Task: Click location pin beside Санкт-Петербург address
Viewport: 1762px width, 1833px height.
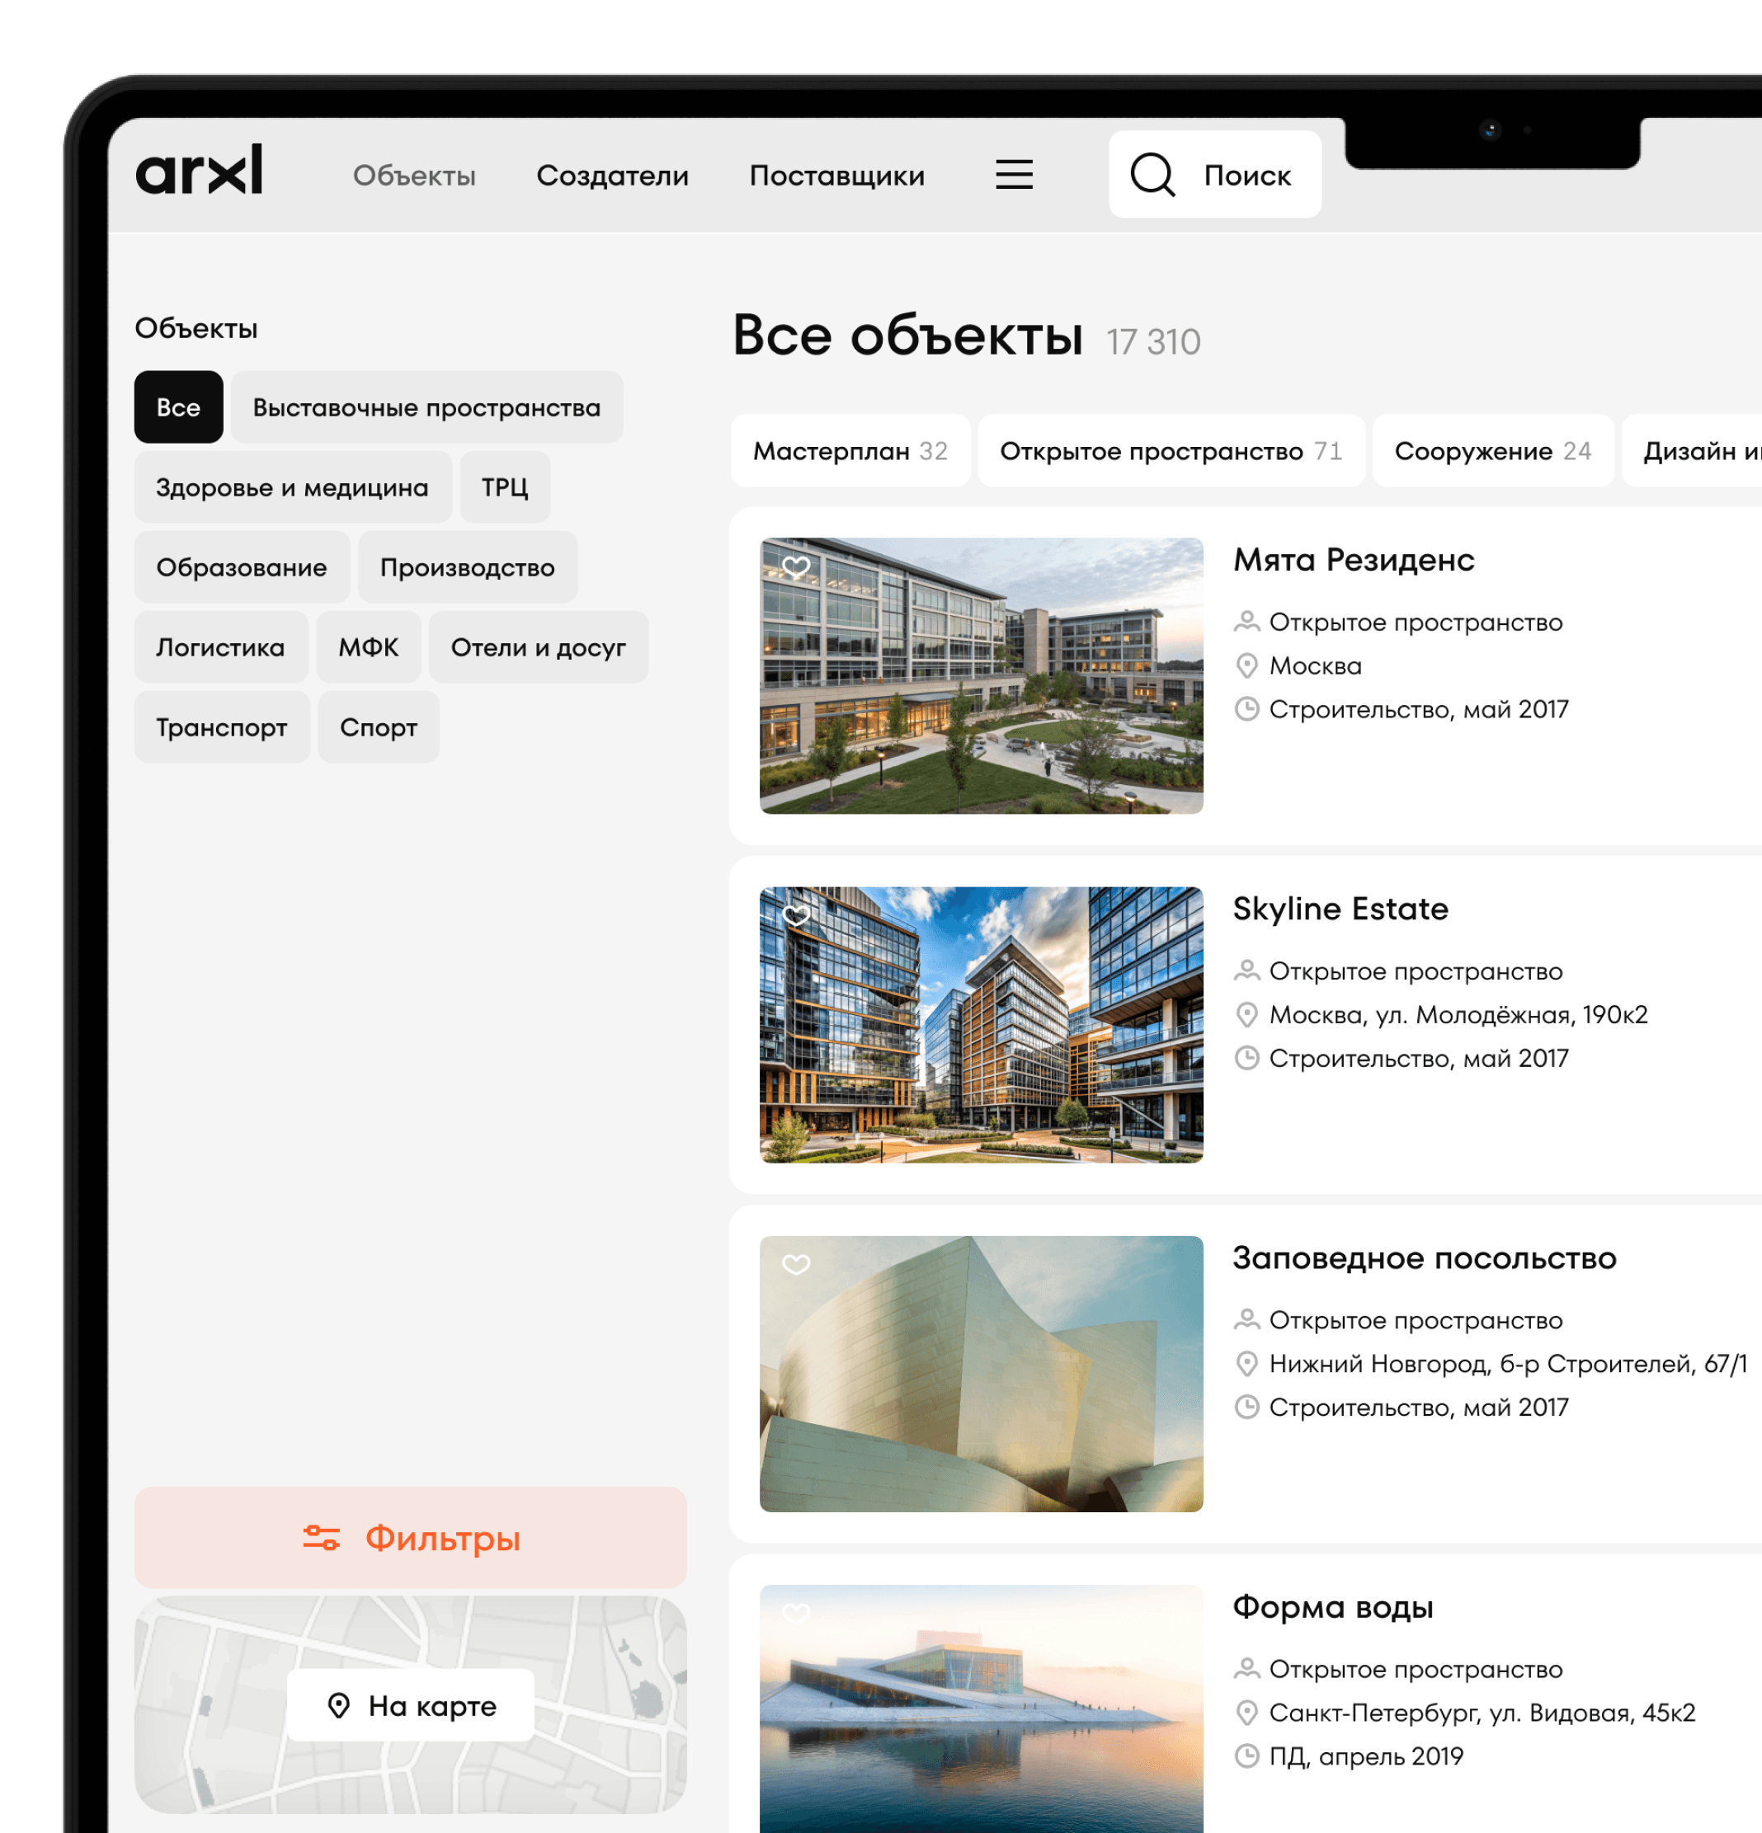Action: (1246, 1713)
